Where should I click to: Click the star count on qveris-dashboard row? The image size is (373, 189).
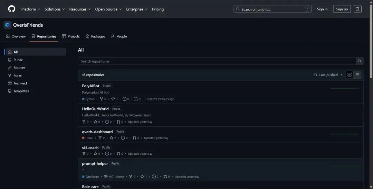(115, 138)
